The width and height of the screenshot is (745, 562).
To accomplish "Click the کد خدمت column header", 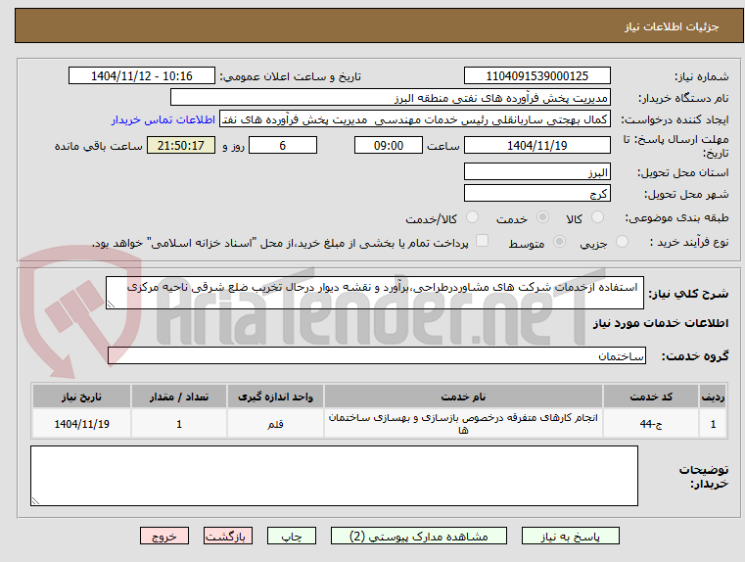I will (x=651, y=397).
